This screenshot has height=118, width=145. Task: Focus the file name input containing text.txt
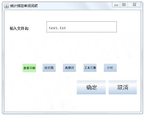[82, 27]
